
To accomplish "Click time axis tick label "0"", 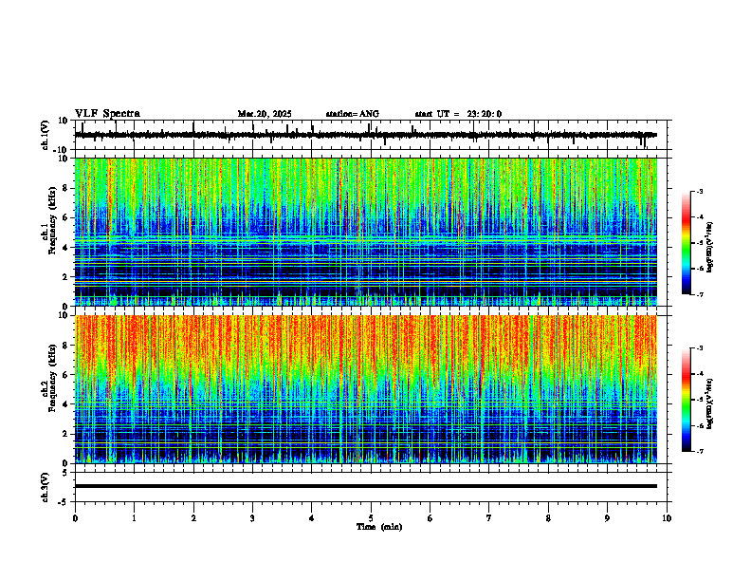I will pyautogui.click(x=75, y=518).
